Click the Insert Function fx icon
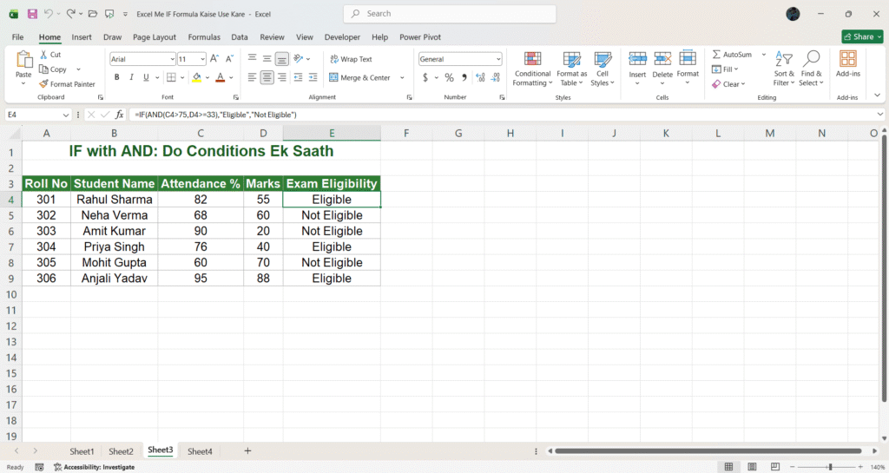Image resolution: width=889 pixels, height=473 pixels. coord(119,115)
